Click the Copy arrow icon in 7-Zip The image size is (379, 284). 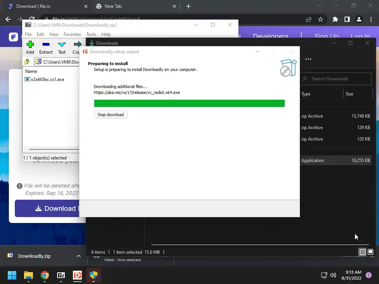tap(77, 44)
